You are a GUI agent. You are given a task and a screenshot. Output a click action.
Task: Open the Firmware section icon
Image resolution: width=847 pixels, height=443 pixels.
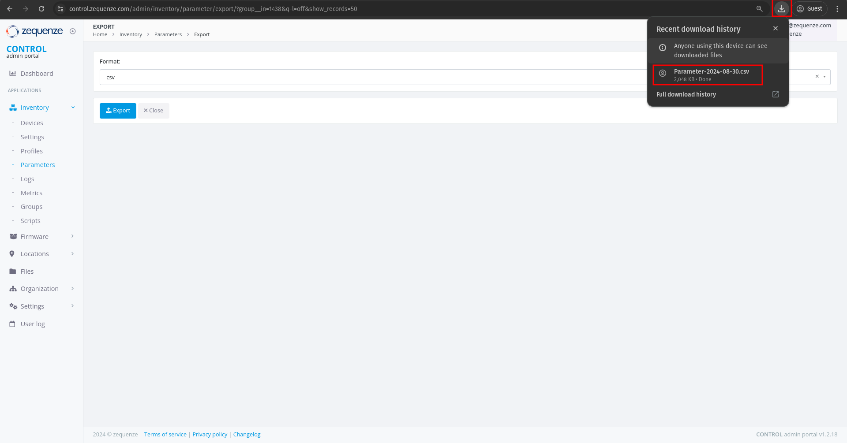pyautogui.click(x=13, y=236)
